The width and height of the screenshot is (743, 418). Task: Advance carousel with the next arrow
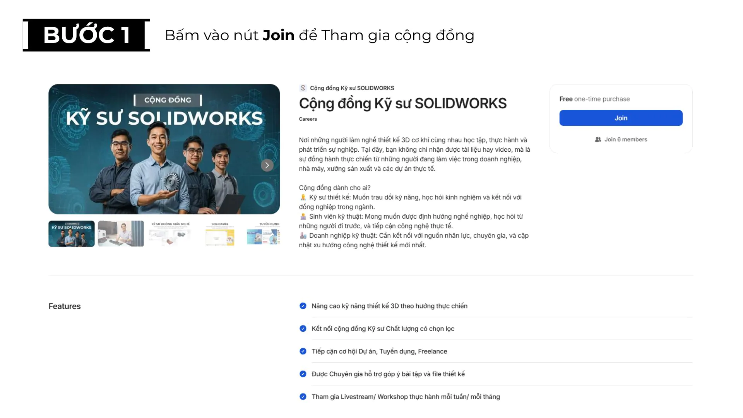click(x=267, y=165)
